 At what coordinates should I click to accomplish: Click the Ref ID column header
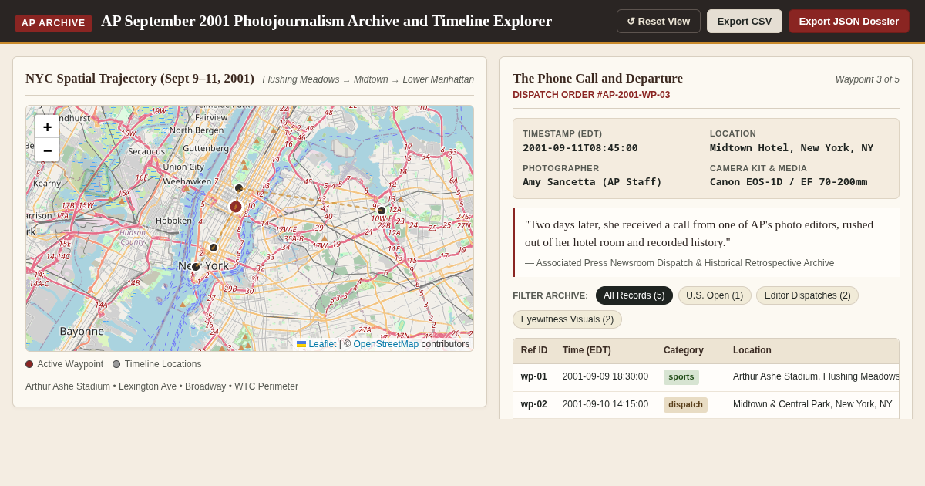tap(534, 350)
